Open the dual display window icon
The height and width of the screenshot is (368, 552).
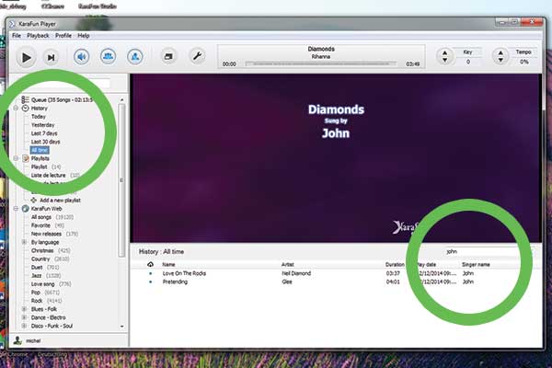pyautogui.click(x=168, y=56)
